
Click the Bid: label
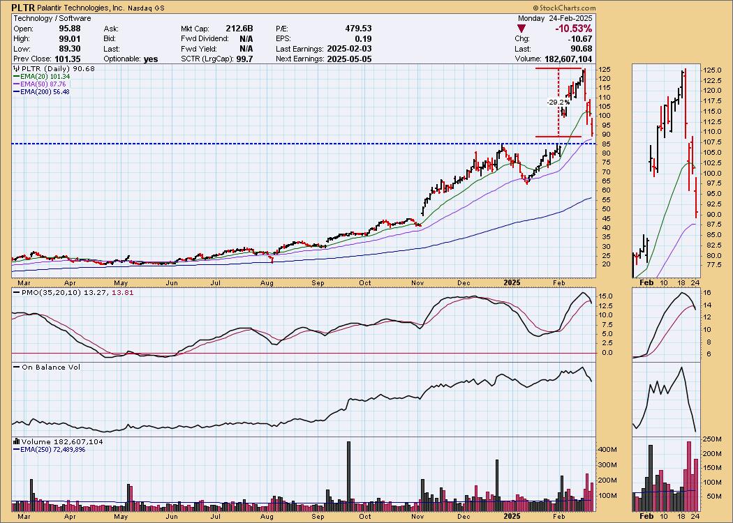click(110, 39)
